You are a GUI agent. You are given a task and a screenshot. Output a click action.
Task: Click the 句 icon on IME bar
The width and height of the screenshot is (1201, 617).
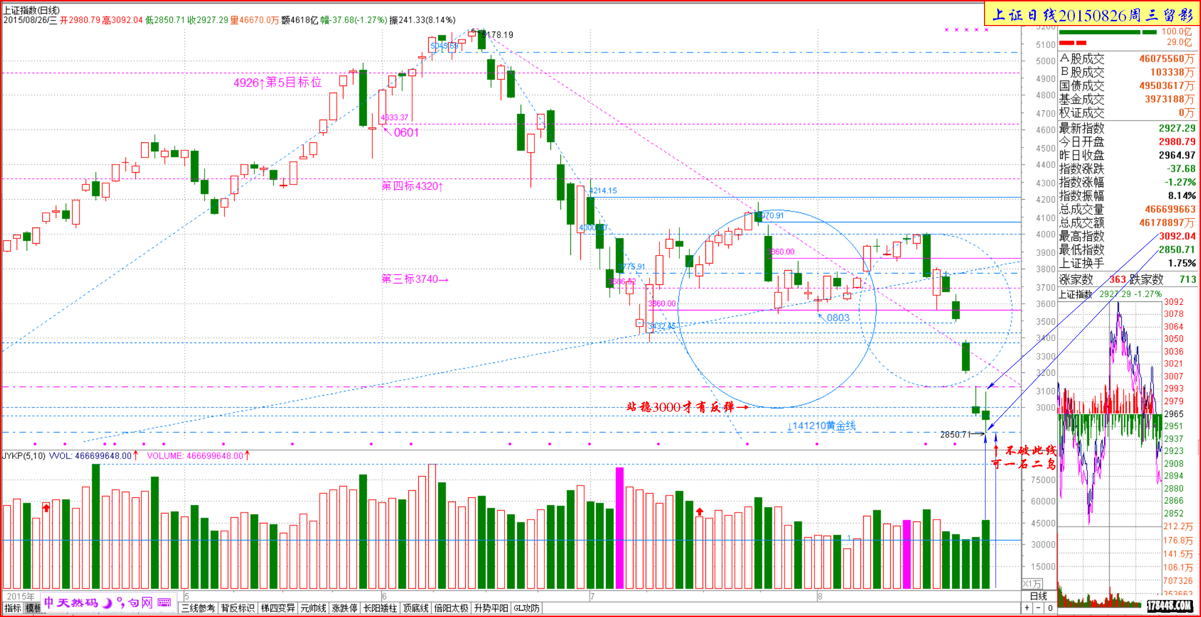(134, 603)
